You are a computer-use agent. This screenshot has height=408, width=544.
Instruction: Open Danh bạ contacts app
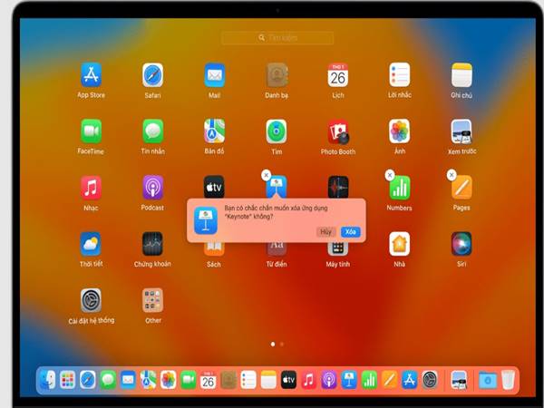(277, 75)
